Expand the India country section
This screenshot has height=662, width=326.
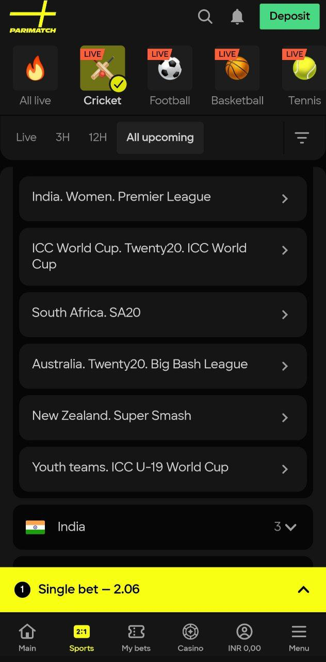pyautogui.click(x=290, y=526)
